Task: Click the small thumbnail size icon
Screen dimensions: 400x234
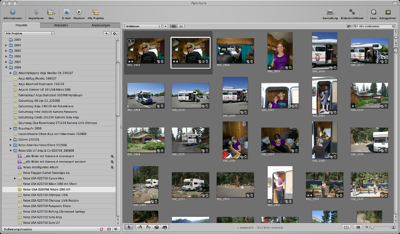Action: click(367, 227)
